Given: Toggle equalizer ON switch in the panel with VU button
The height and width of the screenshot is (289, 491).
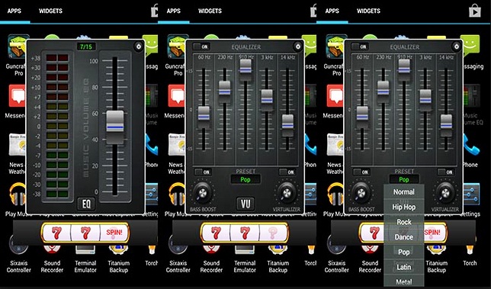Looking at the screenshot, I should 201,47.
